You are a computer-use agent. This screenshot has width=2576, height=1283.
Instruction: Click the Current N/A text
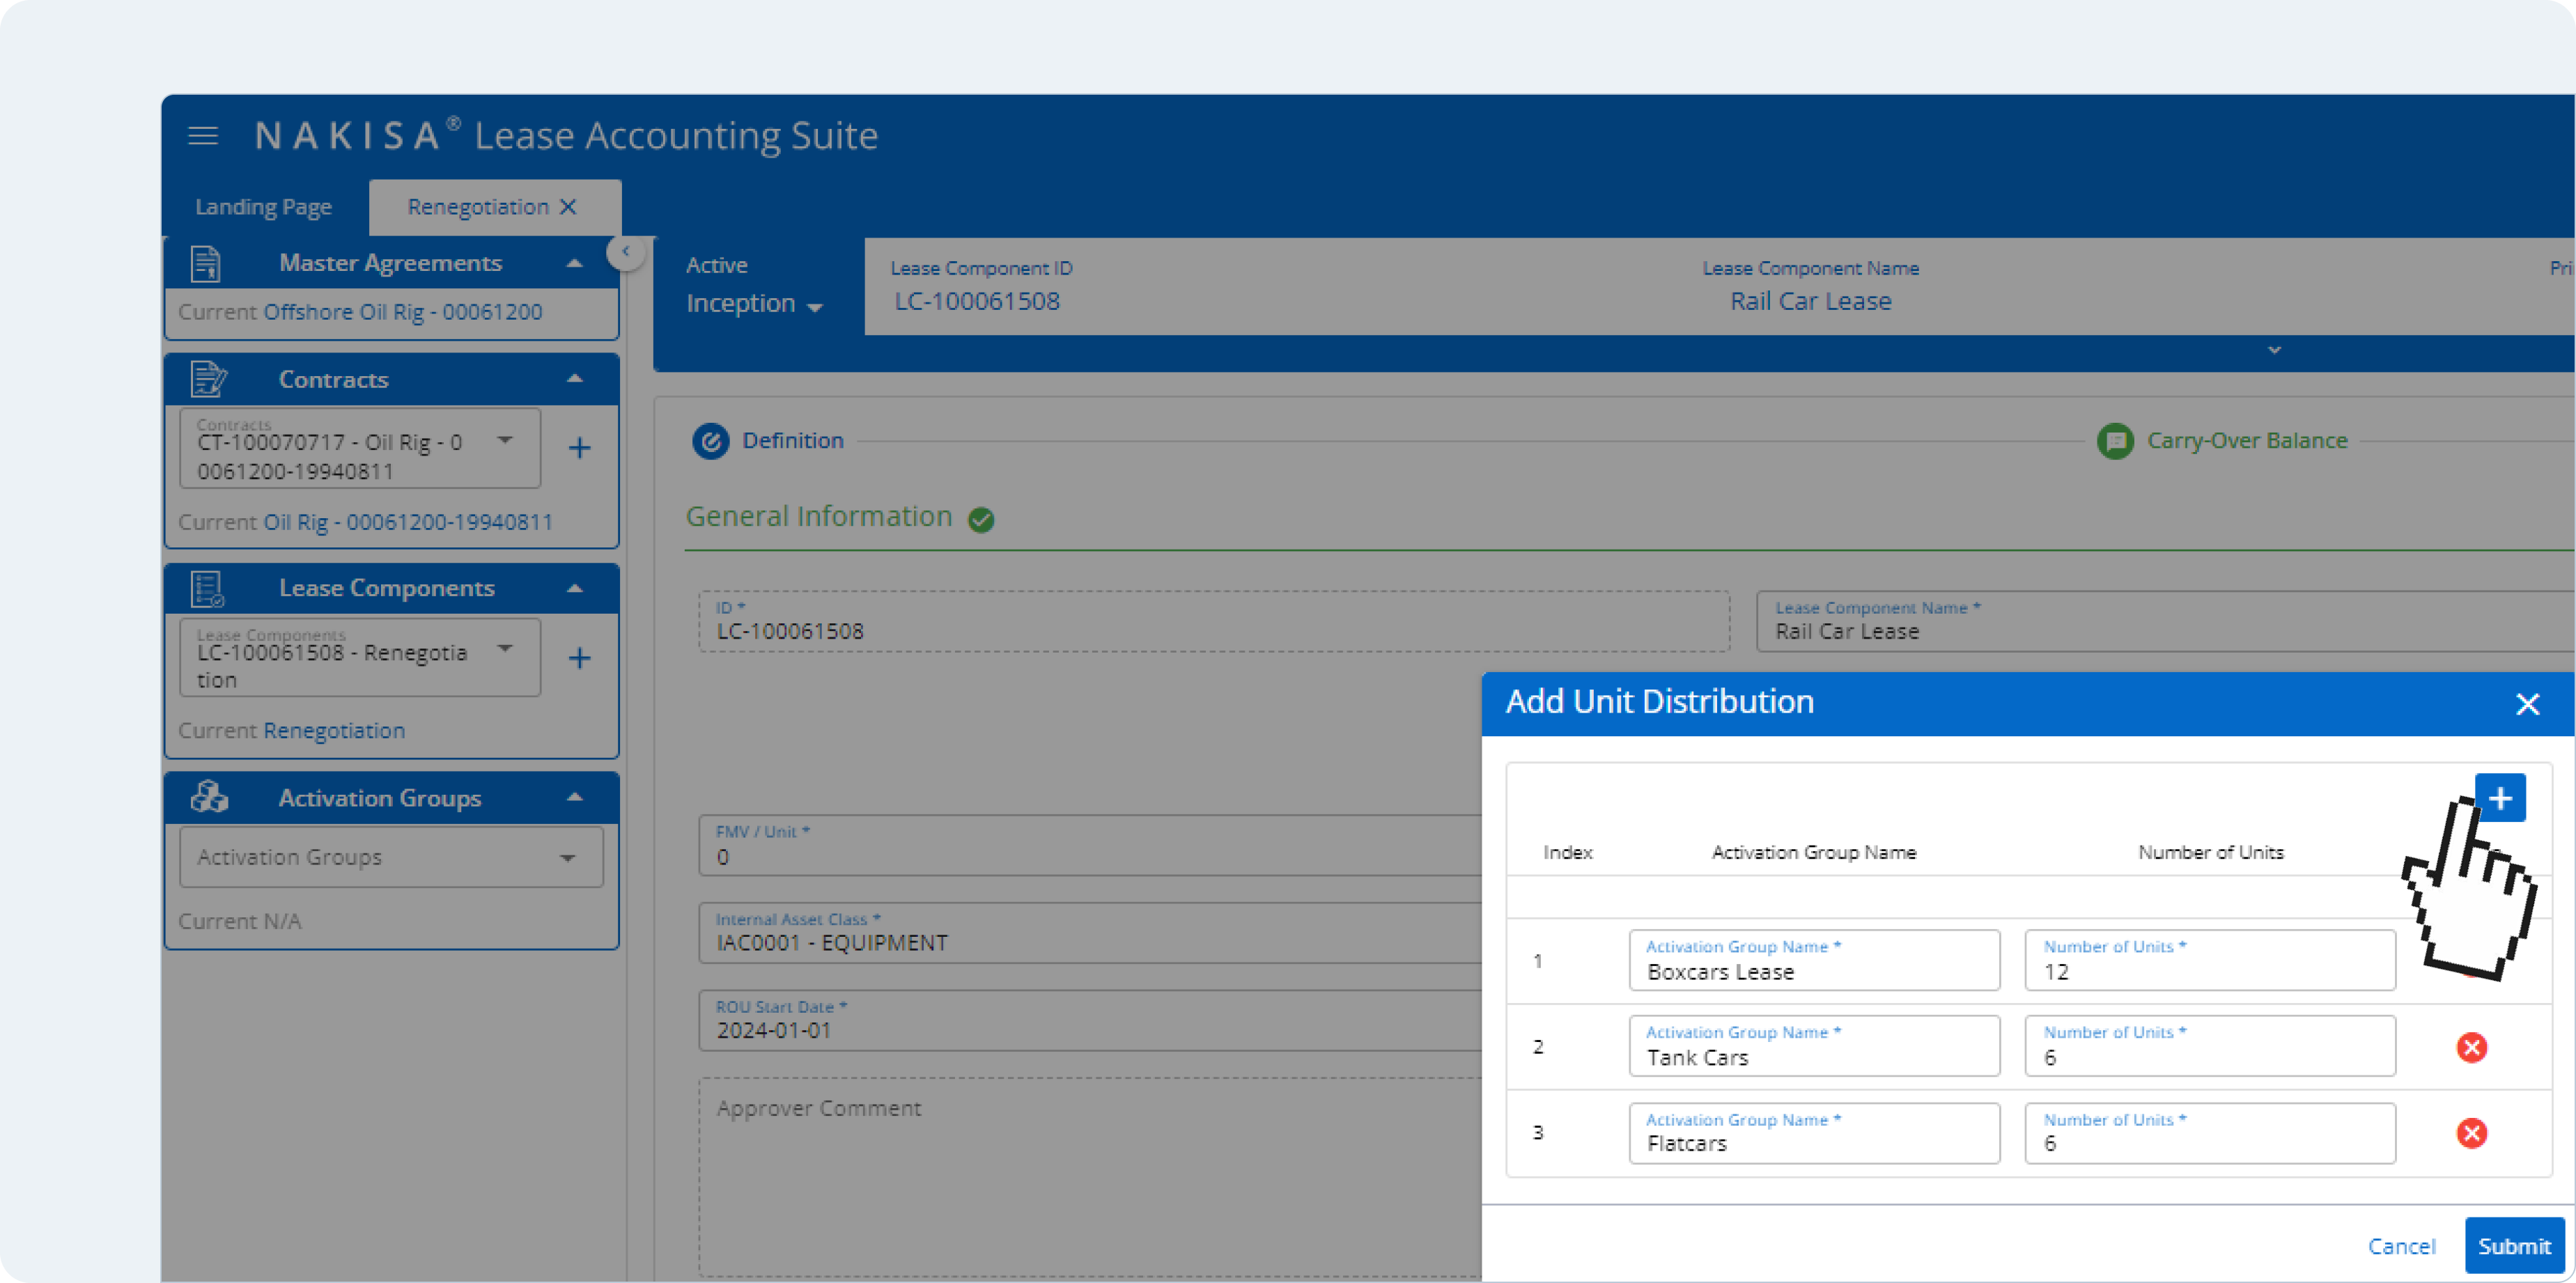tap(240, 921)
